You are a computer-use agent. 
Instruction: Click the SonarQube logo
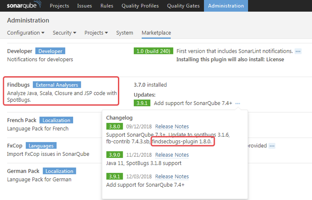pos(24,5)
